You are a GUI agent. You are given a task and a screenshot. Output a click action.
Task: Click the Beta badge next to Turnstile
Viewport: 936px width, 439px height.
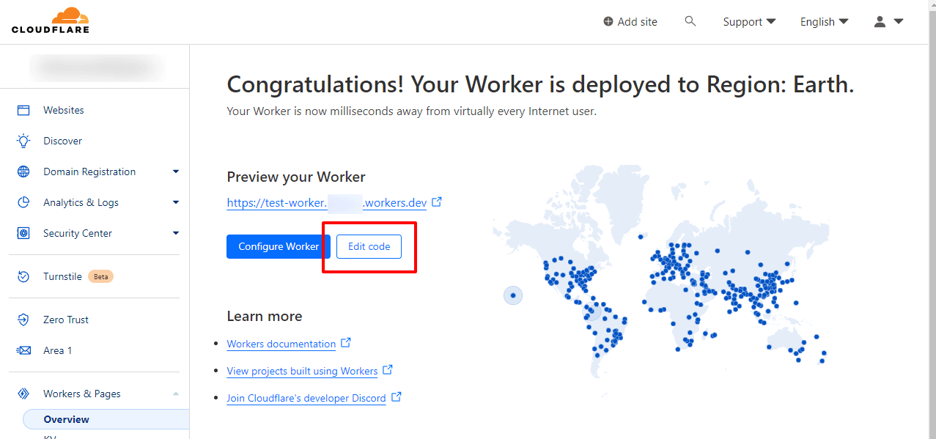coord(100,276)
